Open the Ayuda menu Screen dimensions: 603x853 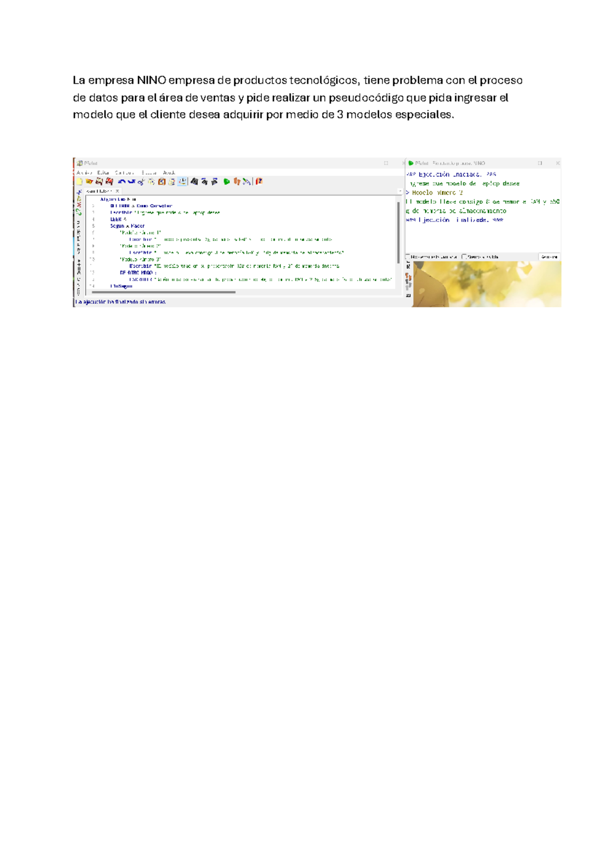point(169,173)
